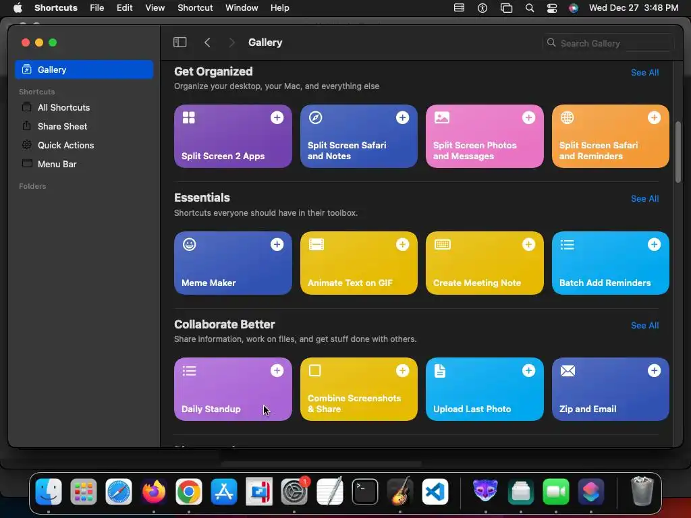This screenshot has height=518, width=691.
Task: Open the Meme Maker card
Action: [233, 263]
